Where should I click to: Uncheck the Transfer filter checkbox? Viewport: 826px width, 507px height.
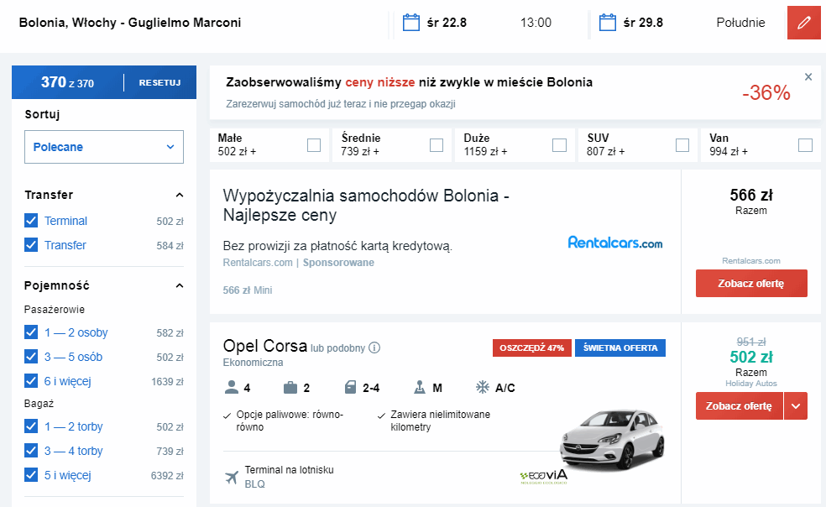coord(31,244)
